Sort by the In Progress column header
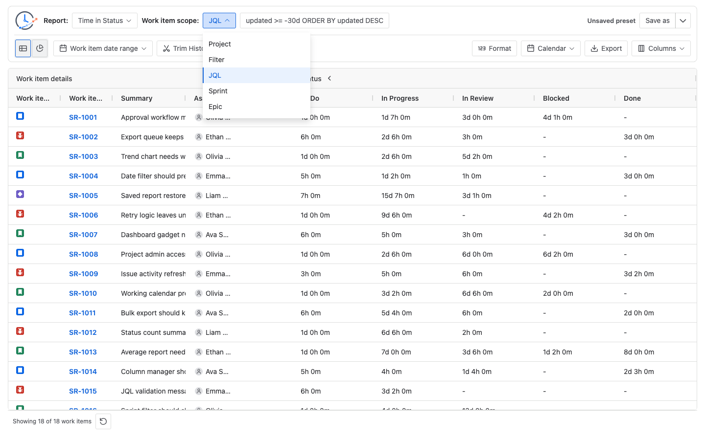The width and height of the screenshot is (705, 440). pos(400,98)
